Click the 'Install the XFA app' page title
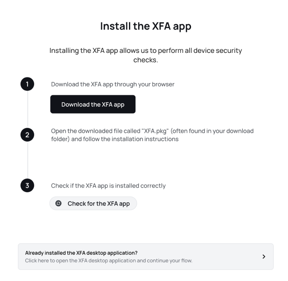This screenshot has height=281, width=288. (x=146, y=26)
